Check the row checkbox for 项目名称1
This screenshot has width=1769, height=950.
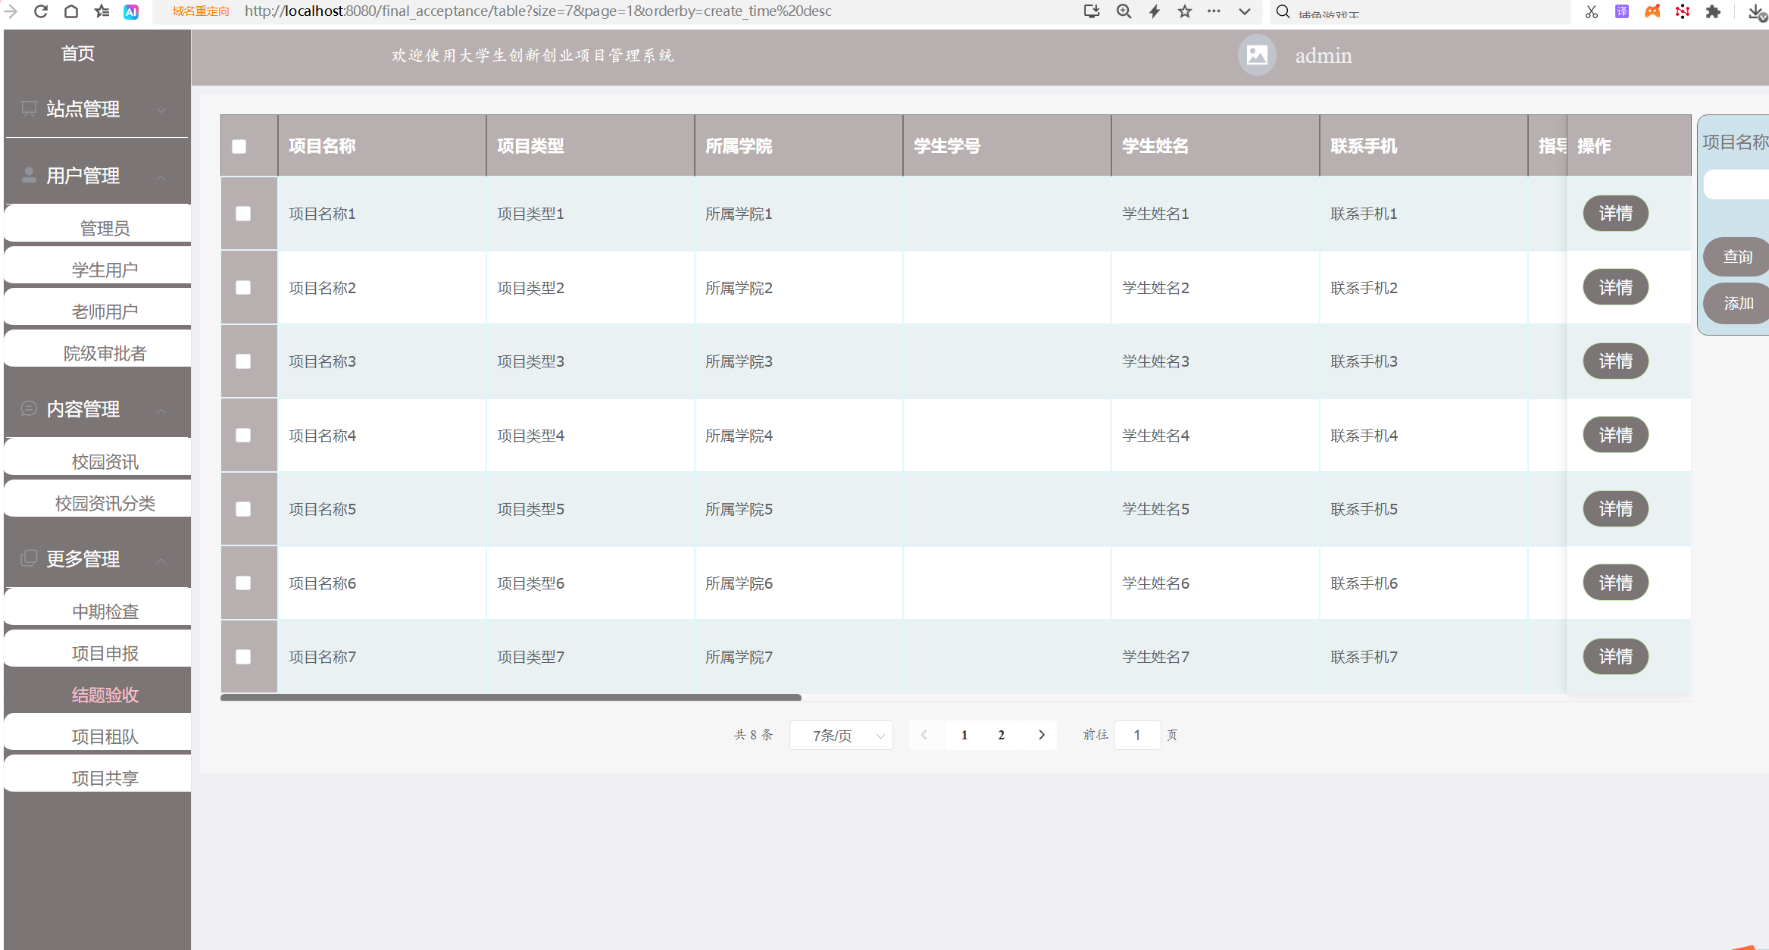click(x=243, y=214)
